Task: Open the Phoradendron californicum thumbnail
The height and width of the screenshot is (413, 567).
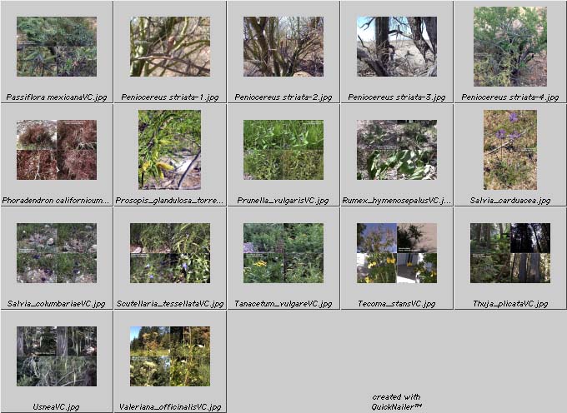Action: [x=57, y=150]
